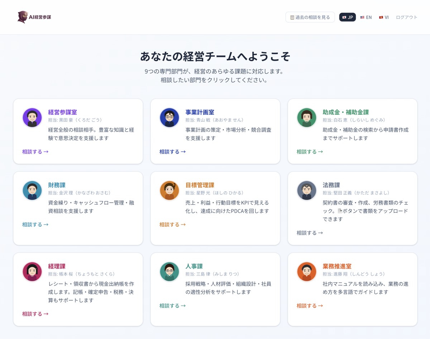Click 堅田 正義's avatar in 法務課 card
Viewport: 430px width, 339px height.
click(306, 190)
